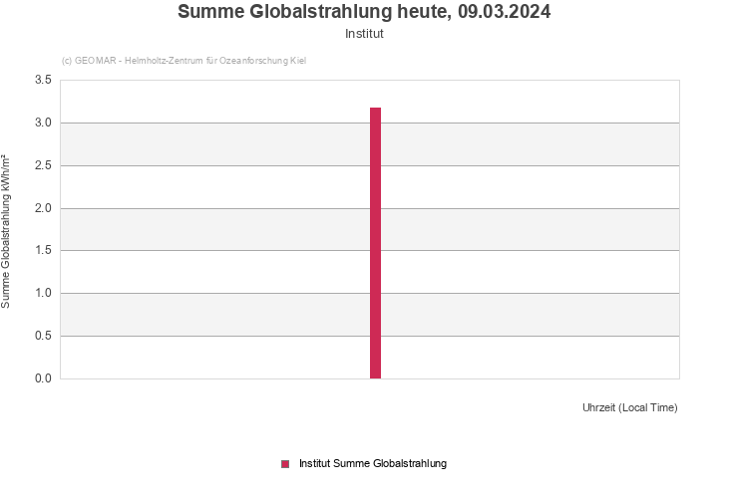This screenshot has width=729, height=498.
Task: Click the white plot band between 1.0 and 1.5
Action: pos(199,272)
